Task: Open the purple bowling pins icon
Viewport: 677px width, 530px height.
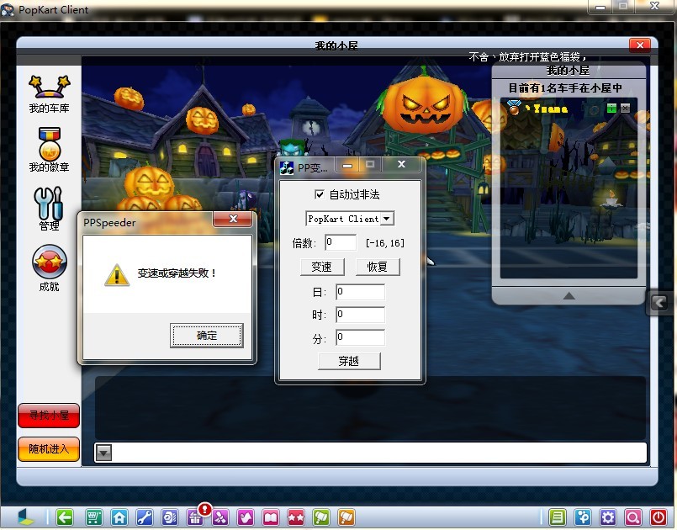Action: (x=220, y=517)
